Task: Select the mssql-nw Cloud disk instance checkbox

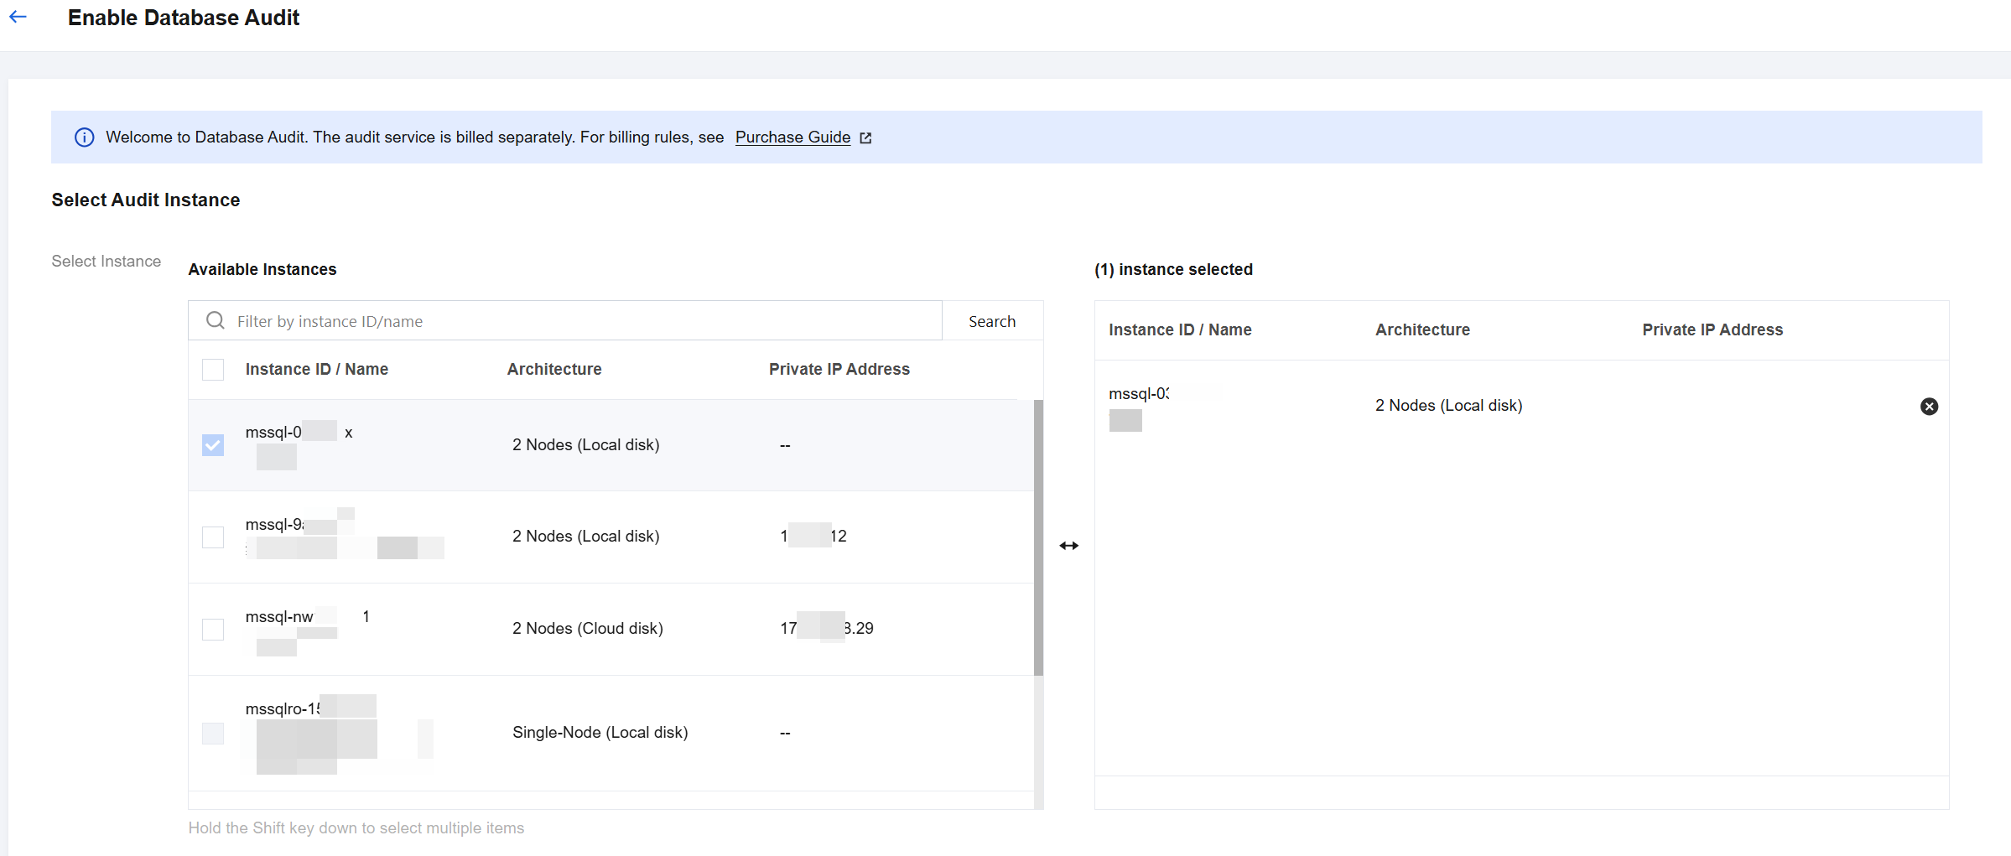Action: click(213, 629)
